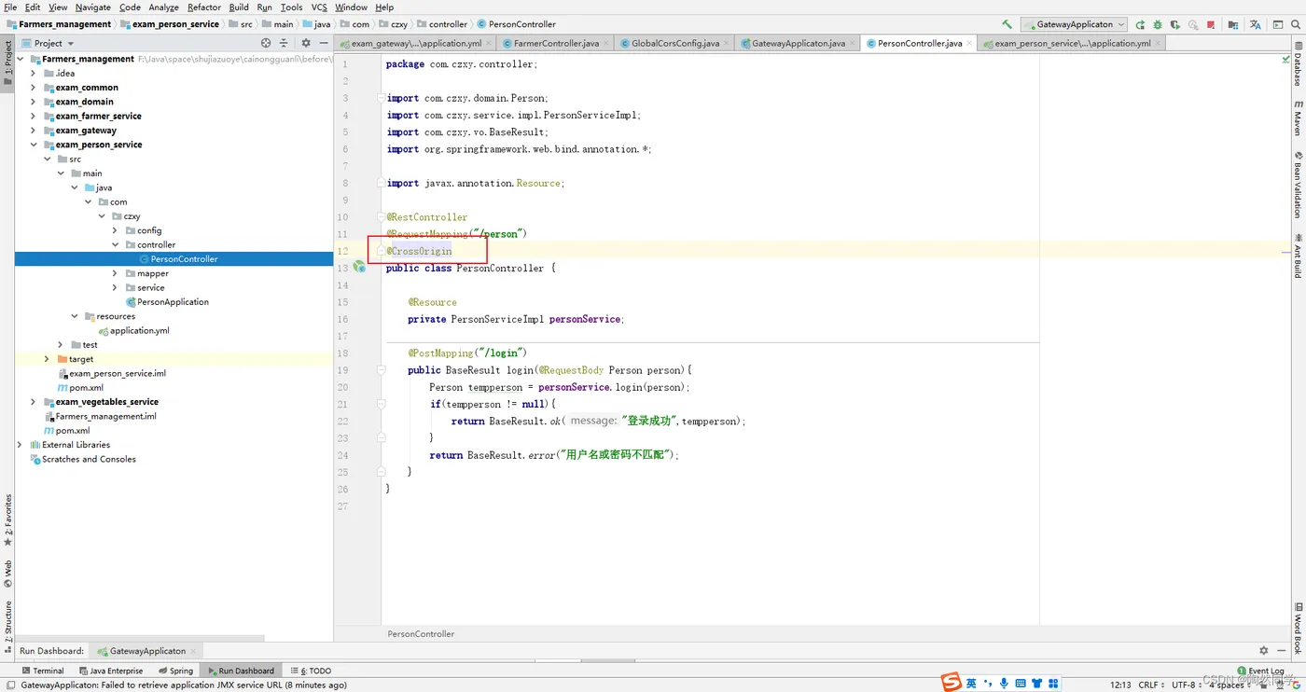Image resolution: width=1306 pixels, height=692 pixels.
Task: Click the Build project hammer icon
Action: tap(1007, 24)
